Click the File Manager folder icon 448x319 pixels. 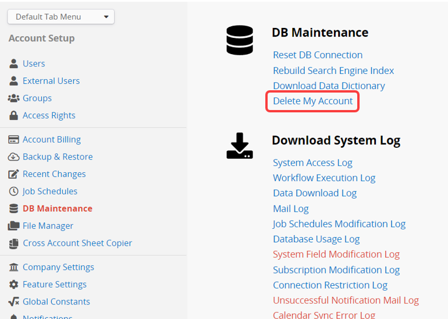point(13,226)
